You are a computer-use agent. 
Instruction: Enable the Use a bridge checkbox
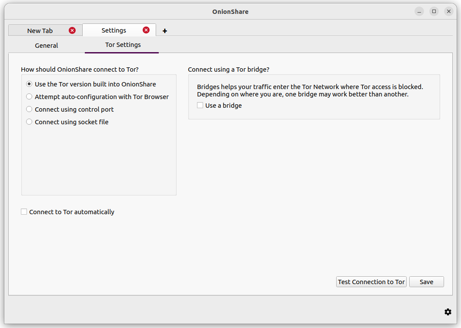219,106
